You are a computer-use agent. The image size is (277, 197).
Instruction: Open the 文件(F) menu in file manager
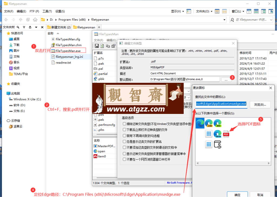coord(9,11)
